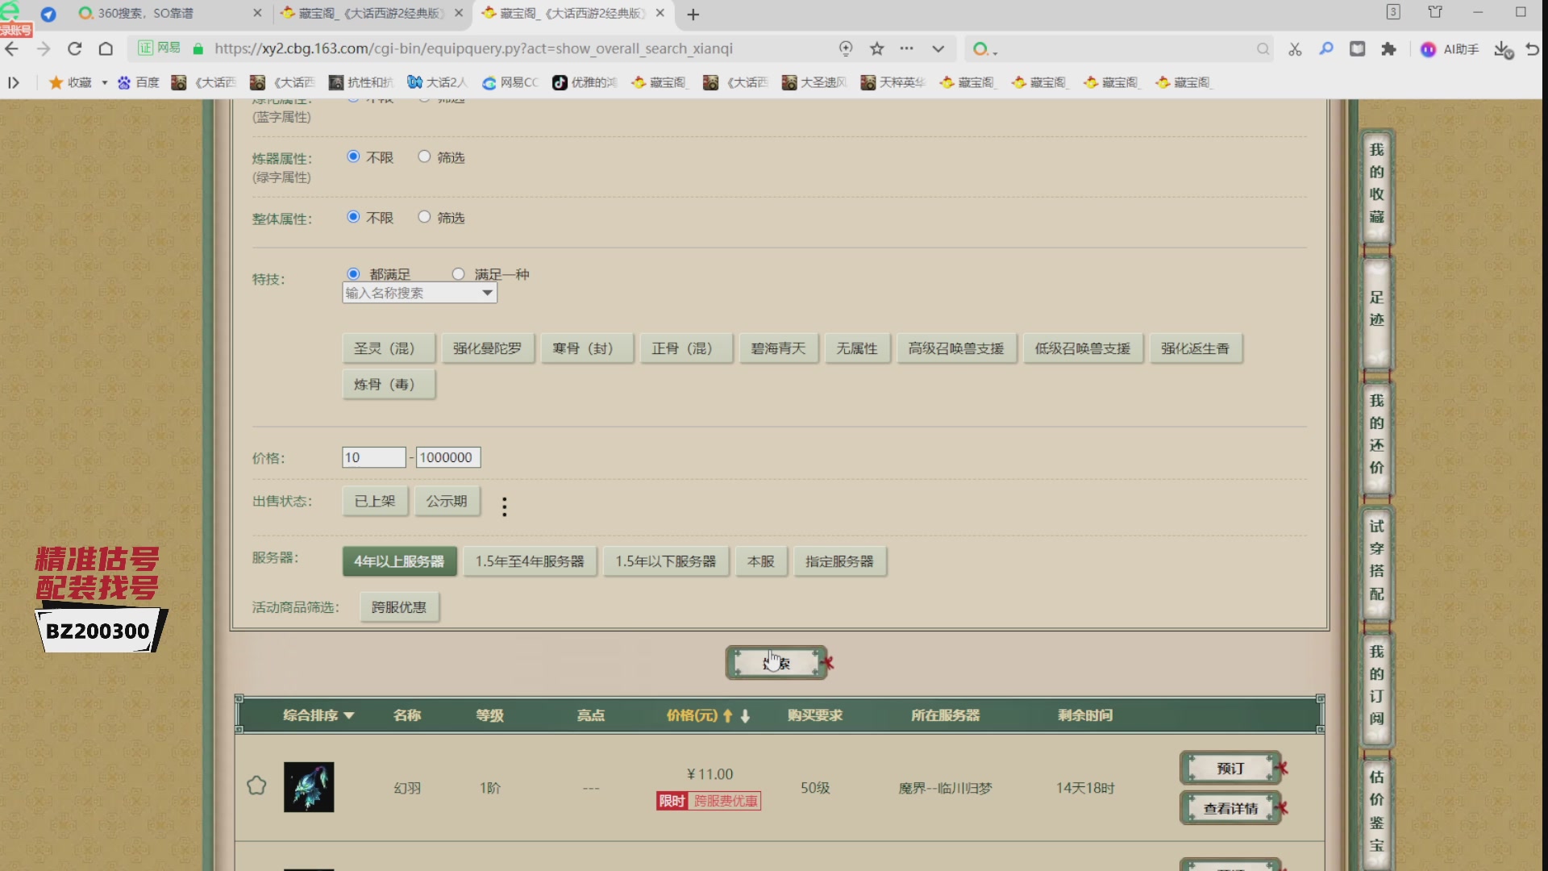Image resolution: width=1548 pixels, height=871 pixels.
Task: Sort price descending with down arrow
Action: tap(745, 715)
